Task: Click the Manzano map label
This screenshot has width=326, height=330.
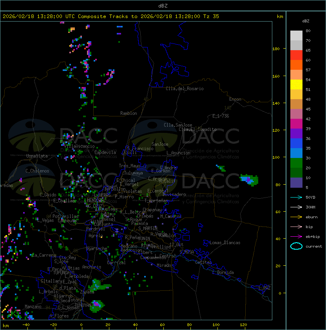Action: click(x=33, y=306)
